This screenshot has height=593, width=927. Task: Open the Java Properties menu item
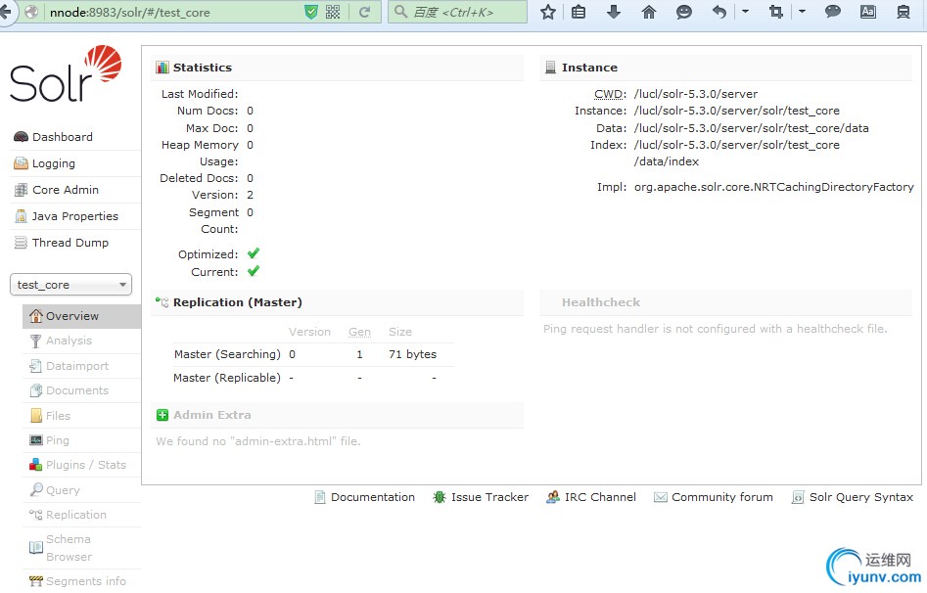[74, 216]
